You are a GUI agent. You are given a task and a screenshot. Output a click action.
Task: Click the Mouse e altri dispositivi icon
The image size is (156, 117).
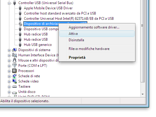[x=15, y=60]
